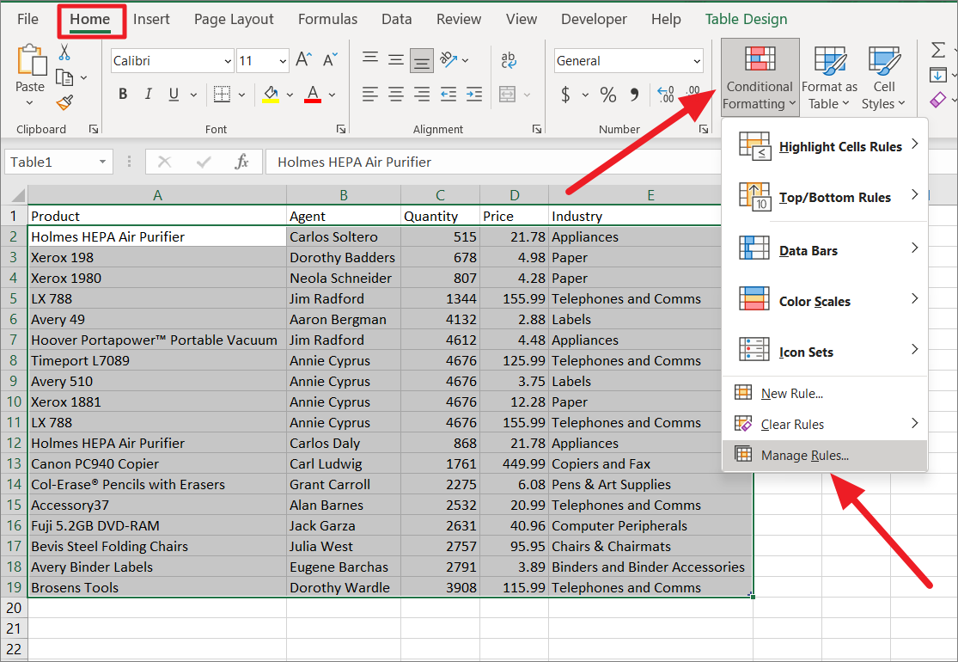Click the Fill down icon
This screenshot has height=662, width=958.
click(x=938, y=75)
